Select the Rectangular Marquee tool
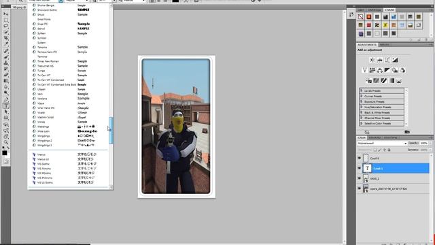 6,20
